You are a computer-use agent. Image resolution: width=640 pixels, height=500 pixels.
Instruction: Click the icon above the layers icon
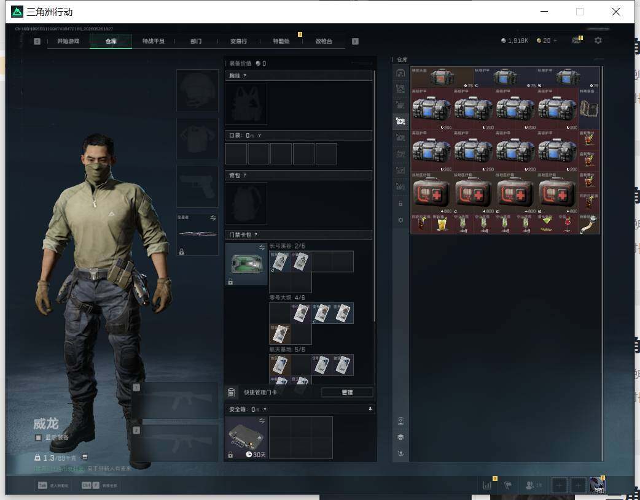point(400,421)
